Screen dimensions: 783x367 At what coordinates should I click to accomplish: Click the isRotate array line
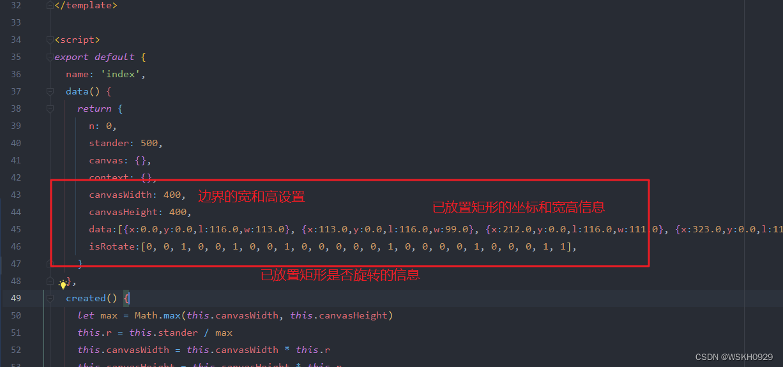333,246
